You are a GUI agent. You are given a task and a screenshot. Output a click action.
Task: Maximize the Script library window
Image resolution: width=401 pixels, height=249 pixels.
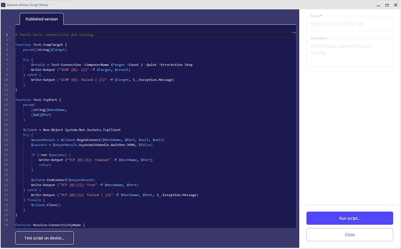click(x=387, y=5)
